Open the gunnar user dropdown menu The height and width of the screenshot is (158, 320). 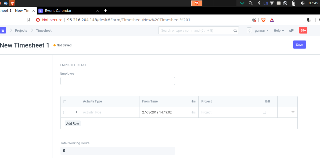261,30
